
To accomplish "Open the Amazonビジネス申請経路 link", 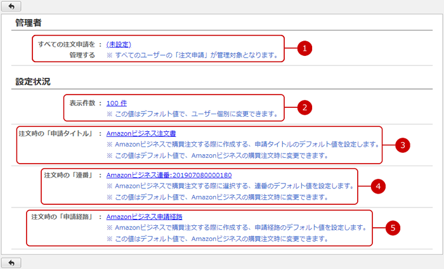I will point(145,216).
